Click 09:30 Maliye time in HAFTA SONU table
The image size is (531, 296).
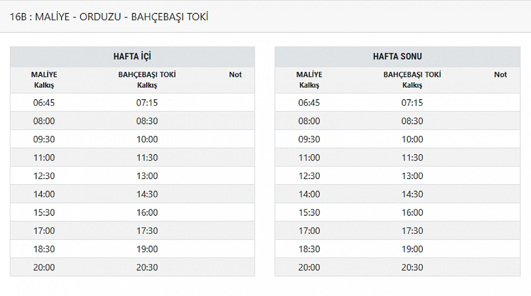tap(309, 139)
